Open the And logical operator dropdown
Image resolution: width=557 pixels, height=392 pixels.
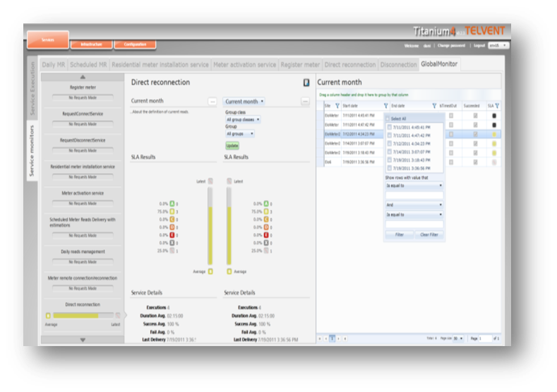(414, 205)
